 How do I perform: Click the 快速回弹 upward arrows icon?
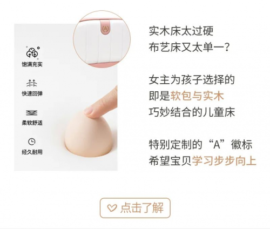coord(32,83)
